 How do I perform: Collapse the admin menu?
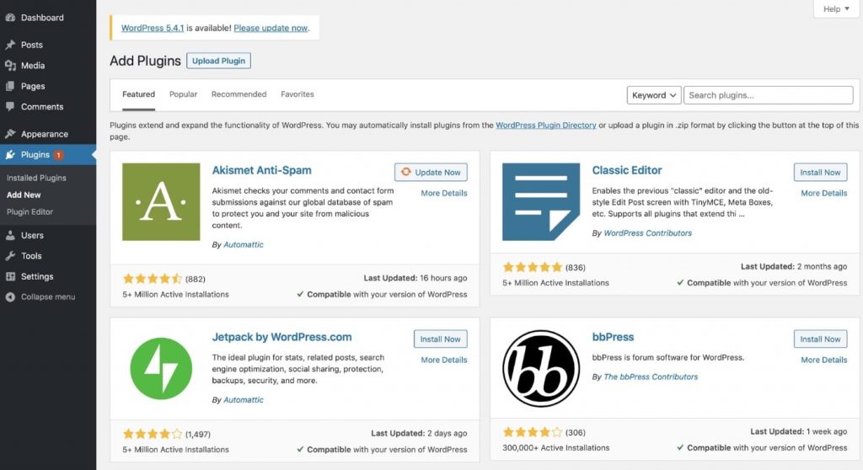coord(40,296)
